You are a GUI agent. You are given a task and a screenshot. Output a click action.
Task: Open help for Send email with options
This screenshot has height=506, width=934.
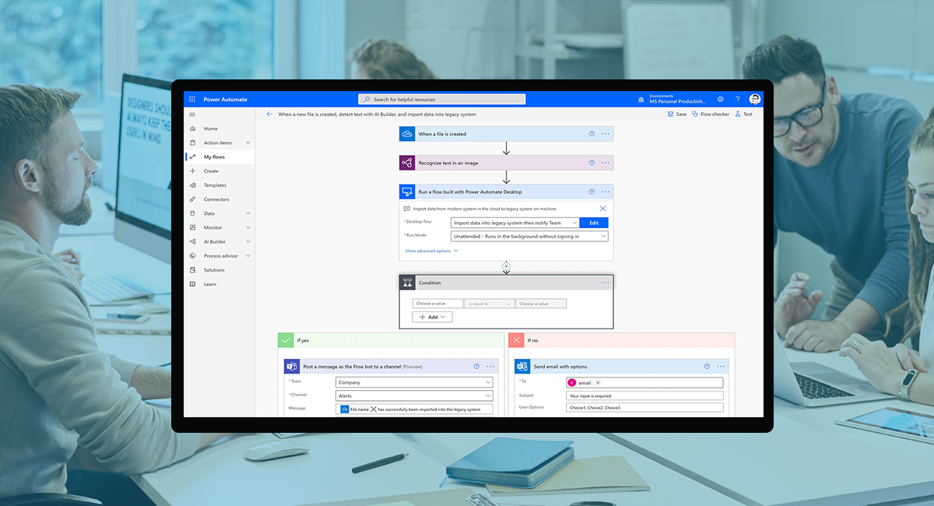pos(707,366)
